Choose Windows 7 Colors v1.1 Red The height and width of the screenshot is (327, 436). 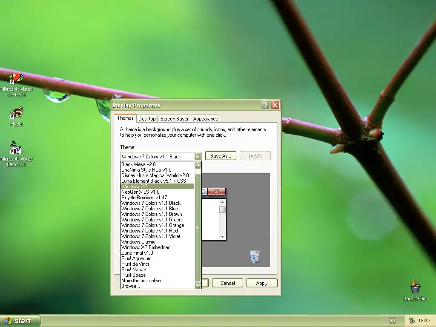click(x=158, y=231)
